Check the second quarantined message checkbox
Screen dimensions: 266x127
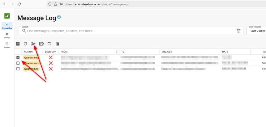[18, 63]
